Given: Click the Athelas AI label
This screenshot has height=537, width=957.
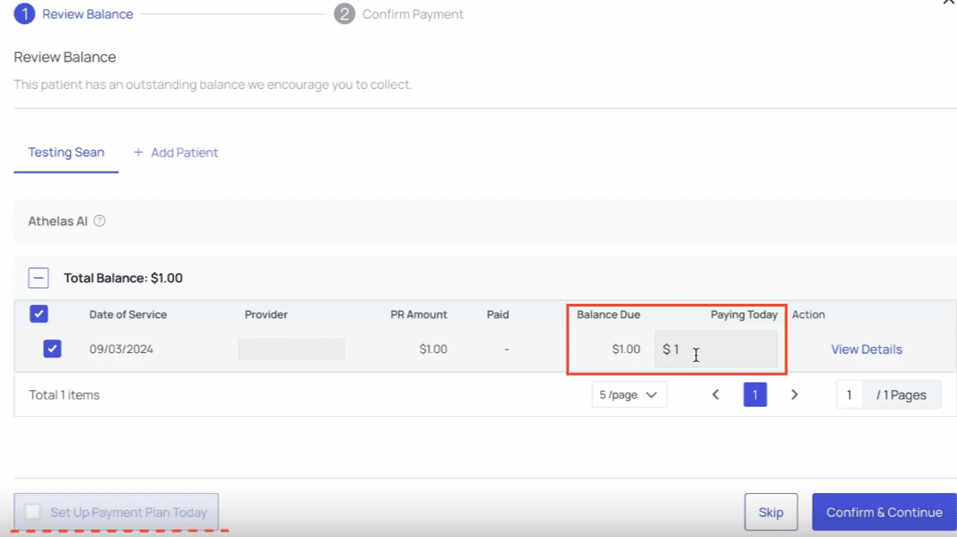Looking at the screenshot, I should point(58,221).
